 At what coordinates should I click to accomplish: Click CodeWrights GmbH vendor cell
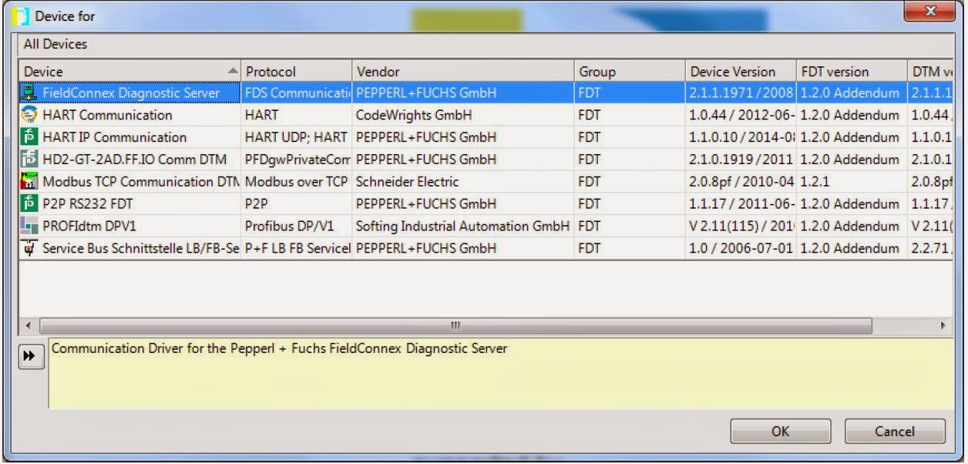[x=463, y=116]
